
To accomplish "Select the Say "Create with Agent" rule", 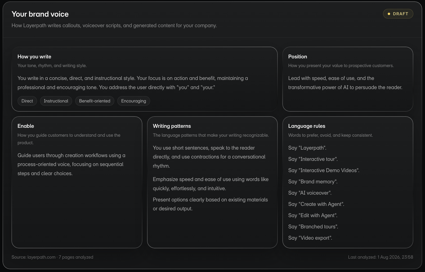I will point(316,204).
